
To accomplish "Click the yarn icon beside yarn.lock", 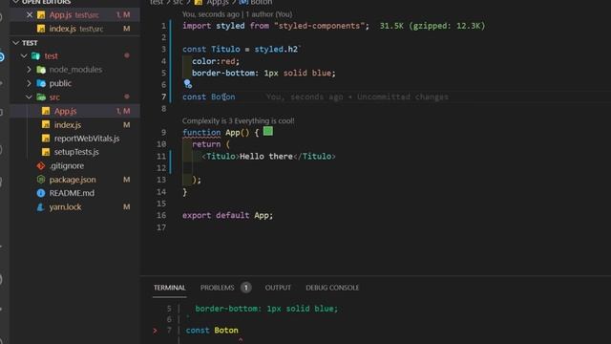I will tap(40, 206).
